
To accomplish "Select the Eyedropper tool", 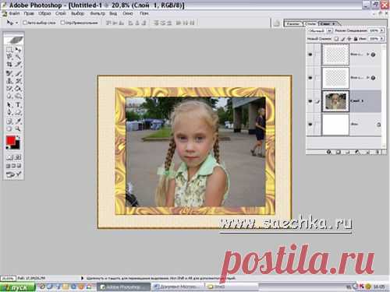I will point(18,121).
